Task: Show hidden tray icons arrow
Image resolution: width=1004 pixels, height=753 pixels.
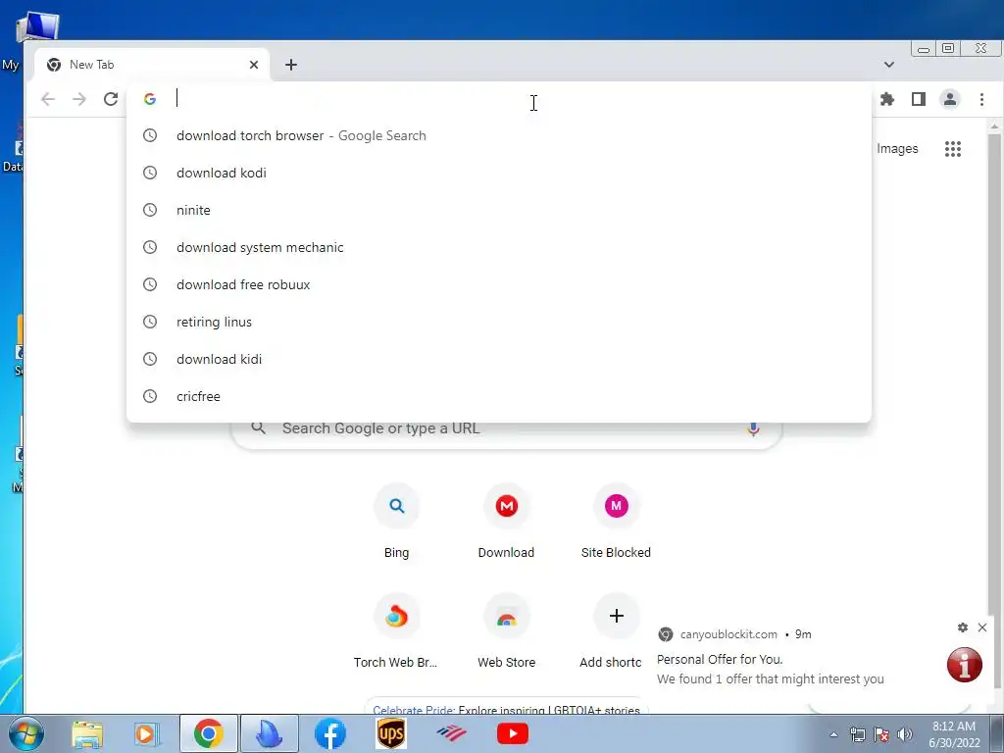Action: tap(833, 734)
